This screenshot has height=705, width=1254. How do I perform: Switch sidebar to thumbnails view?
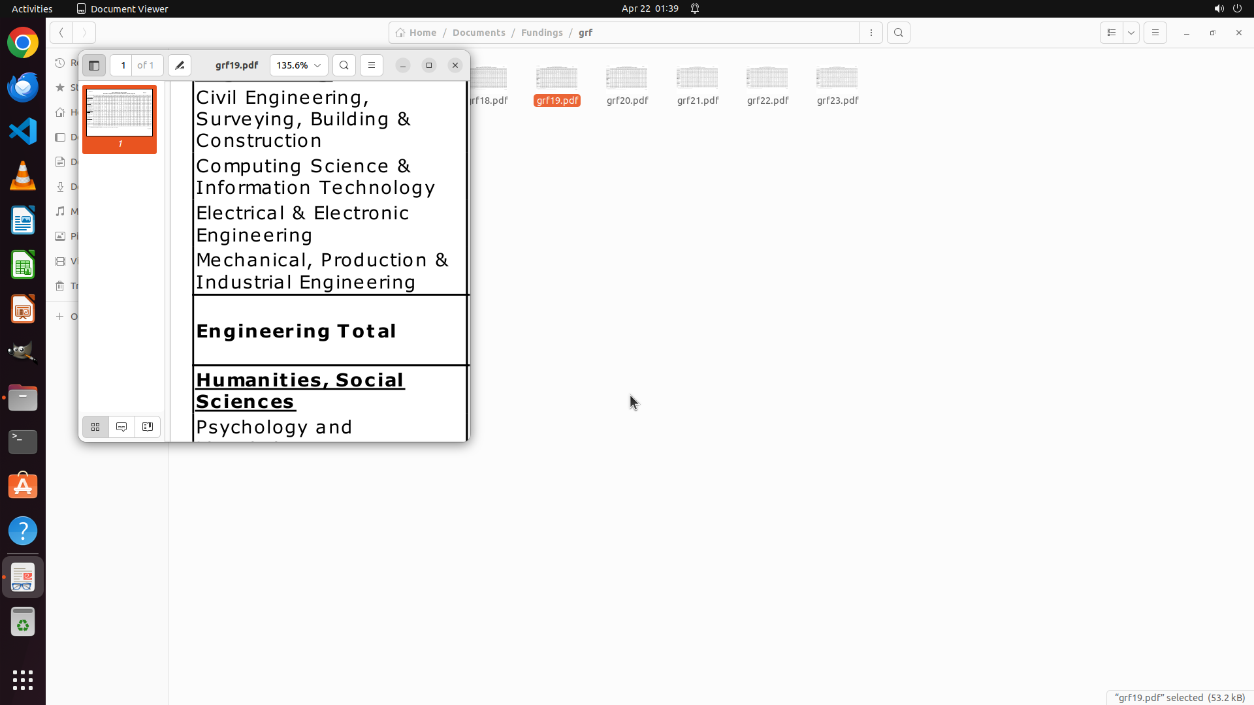(95, 427)
